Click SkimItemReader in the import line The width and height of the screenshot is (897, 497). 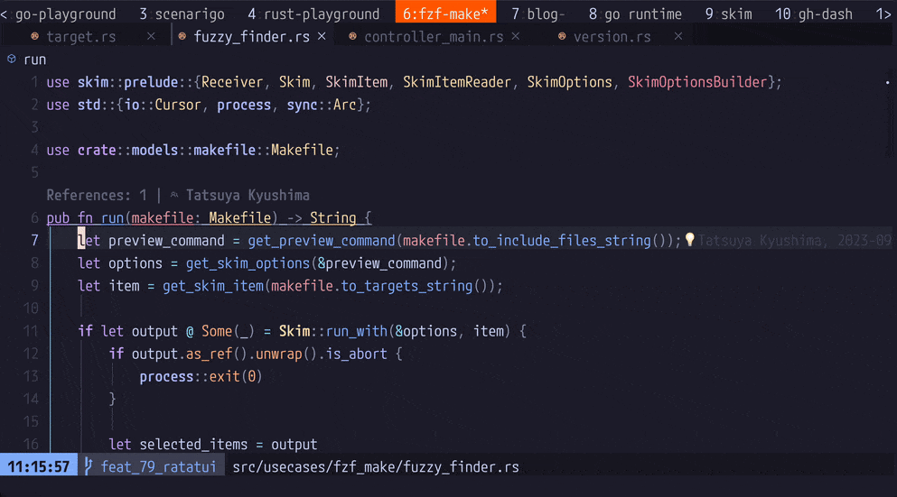[x=456, y=82]
